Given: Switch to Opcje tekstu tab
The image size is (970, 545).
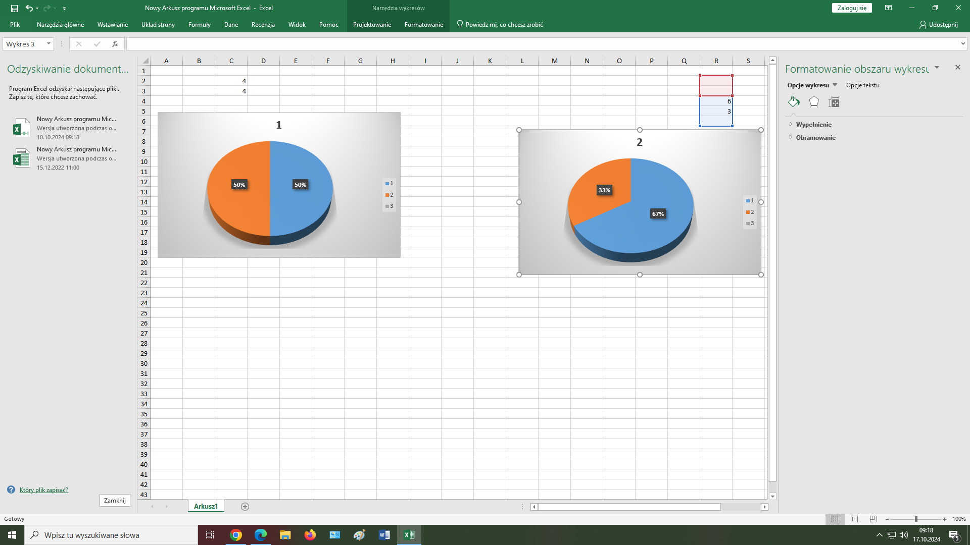Looking at the screenshot, I should (862, 85).
